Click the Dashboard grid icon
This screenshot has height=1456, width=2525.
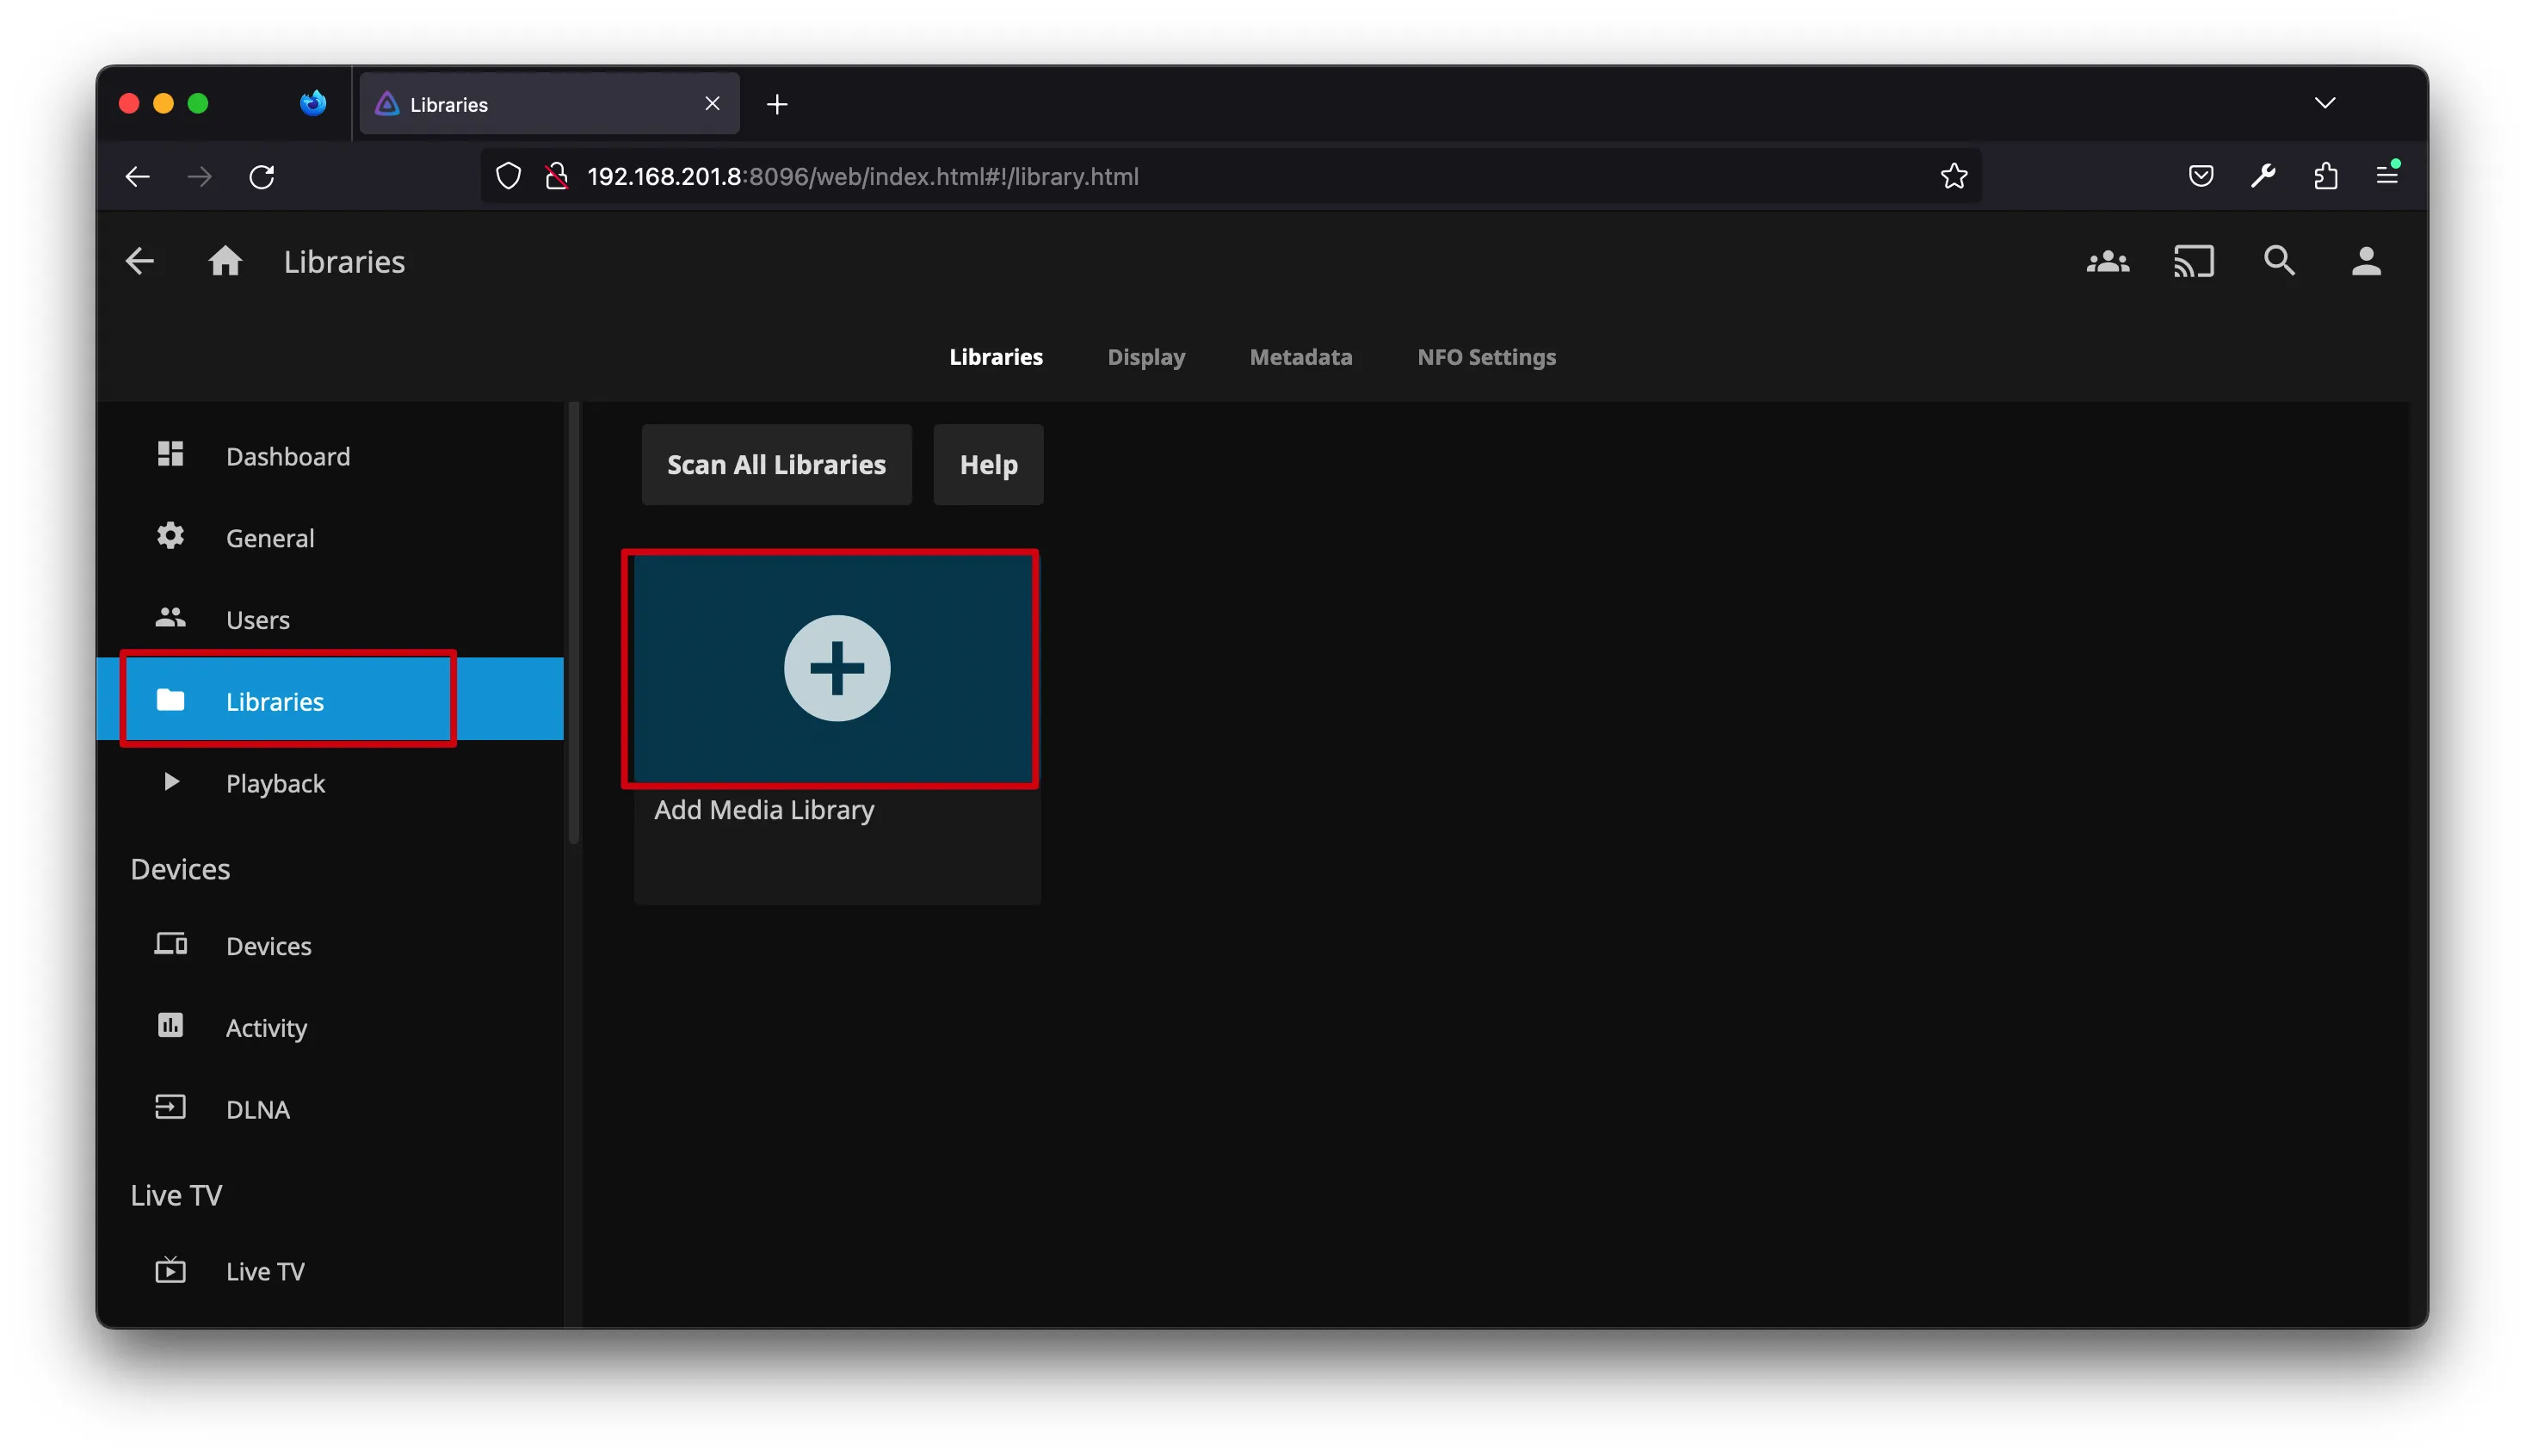[x=170, y=454]
